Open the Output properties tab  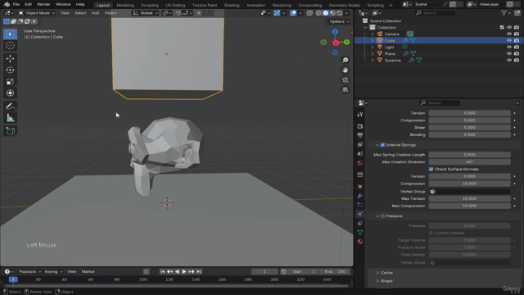pyautogui.click(x=360, y=135)
